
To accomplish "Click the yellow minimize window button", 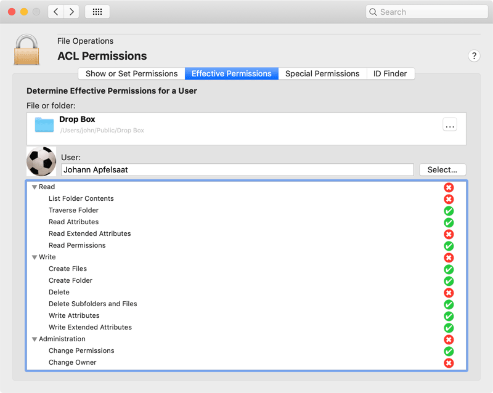I will [x=24, y=12].
